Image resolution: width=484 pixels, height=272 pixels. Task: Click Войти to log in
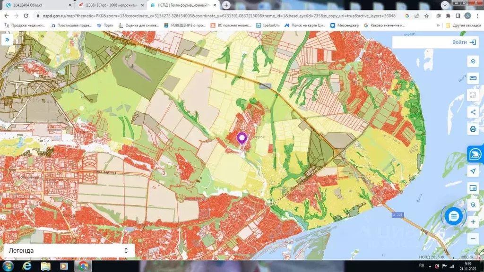point(465,42)
